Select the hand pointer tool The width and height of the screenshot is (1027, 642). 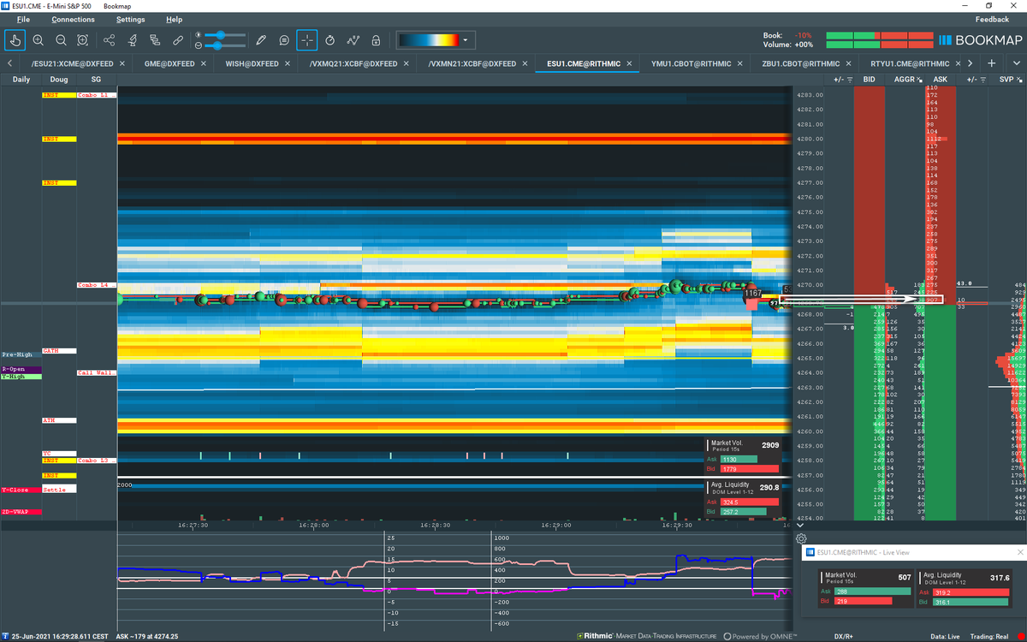click(x=15, y=40)
